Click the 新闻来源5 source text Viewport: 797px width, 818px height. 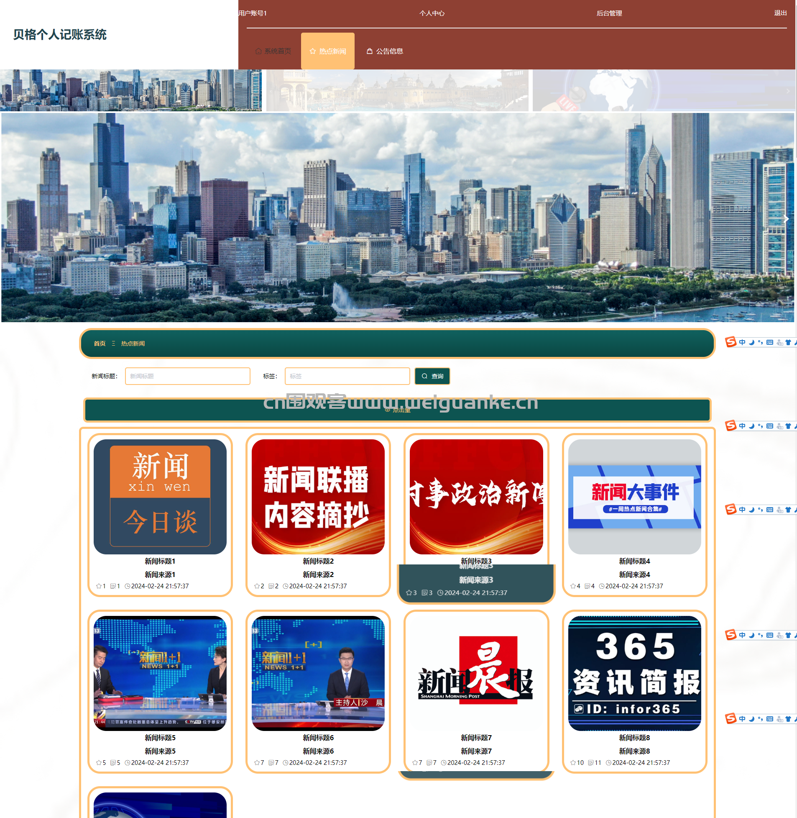pyautogui.click(x=160, y=751)
